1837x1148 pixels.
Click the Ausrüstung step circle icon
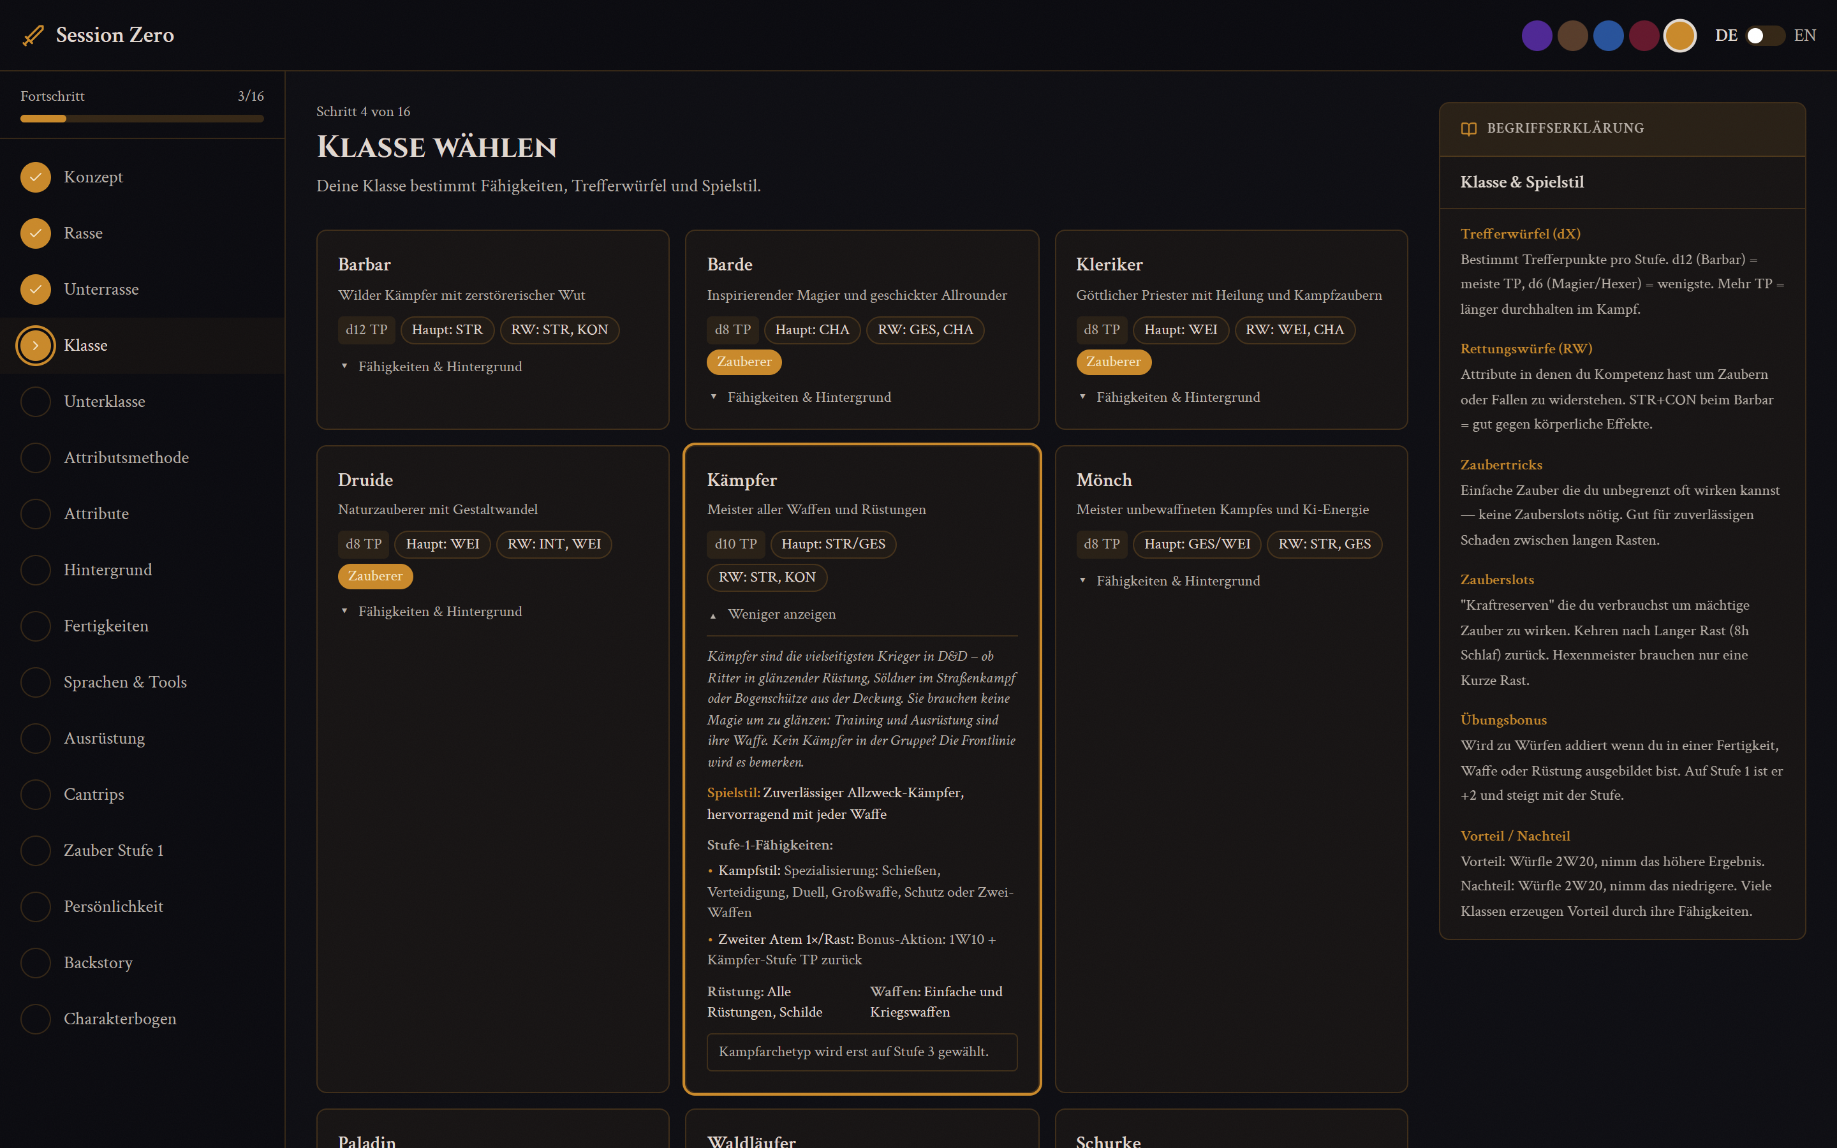tap(36, 739)
